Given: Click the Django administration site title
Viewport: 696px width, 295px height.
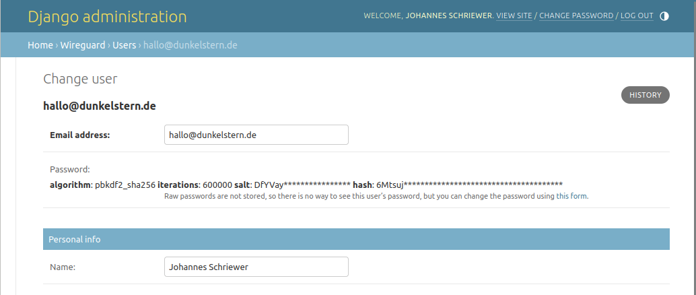Looking at the screenshot, I should point(107,16).
